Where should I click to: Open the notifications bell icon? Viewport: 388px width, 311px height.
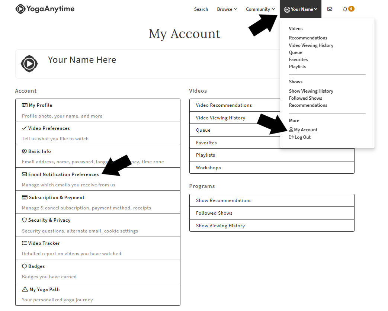point(345,9)
